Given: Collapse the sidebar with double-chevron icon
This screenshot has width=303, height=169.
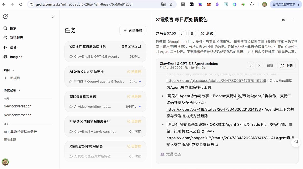Looking at the screenshot, I should (53, 17).
